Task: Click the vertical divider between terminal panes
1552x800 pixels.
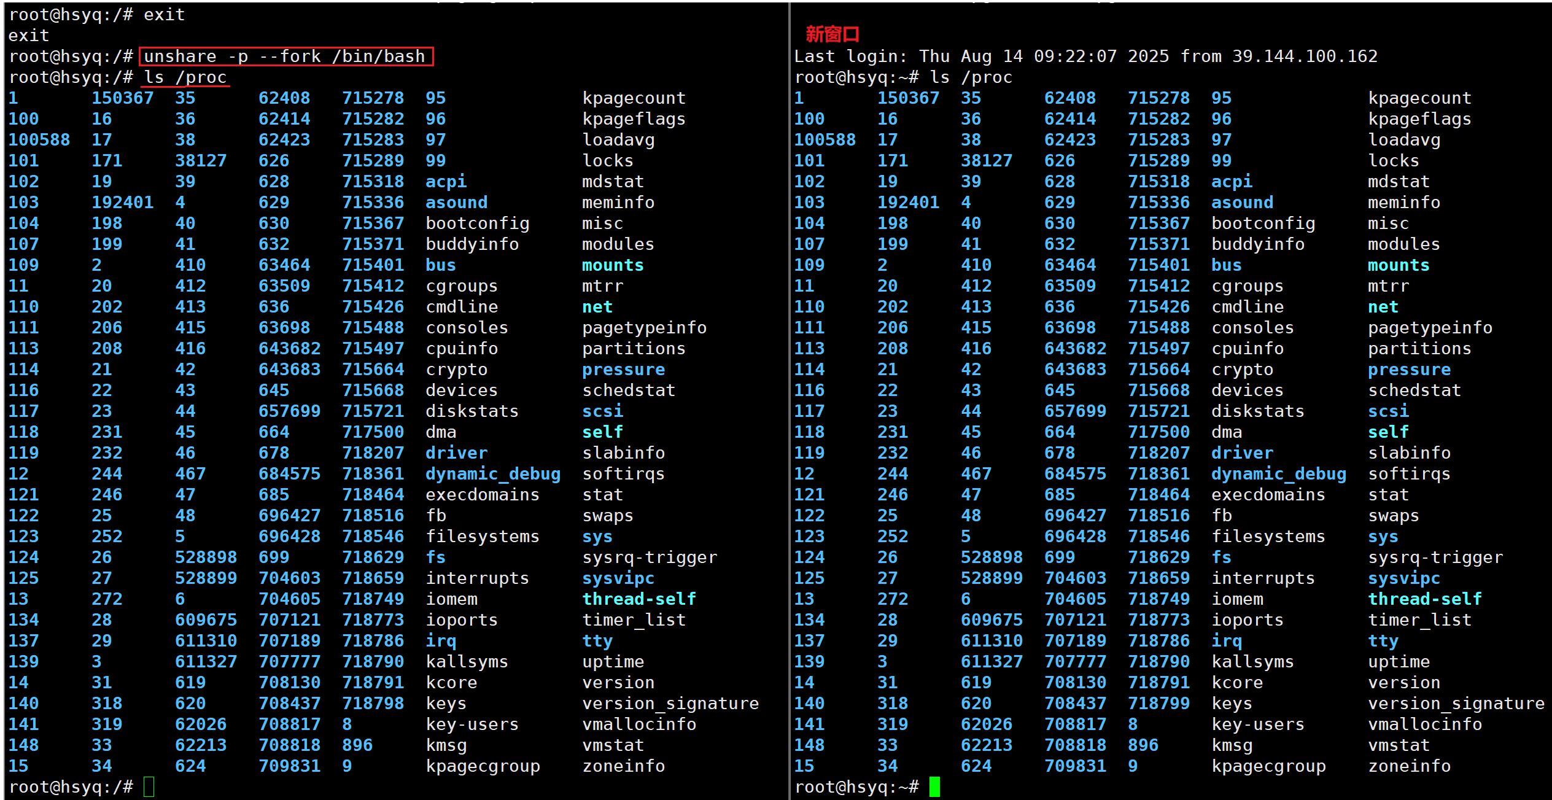Action: tap(789, 399)
